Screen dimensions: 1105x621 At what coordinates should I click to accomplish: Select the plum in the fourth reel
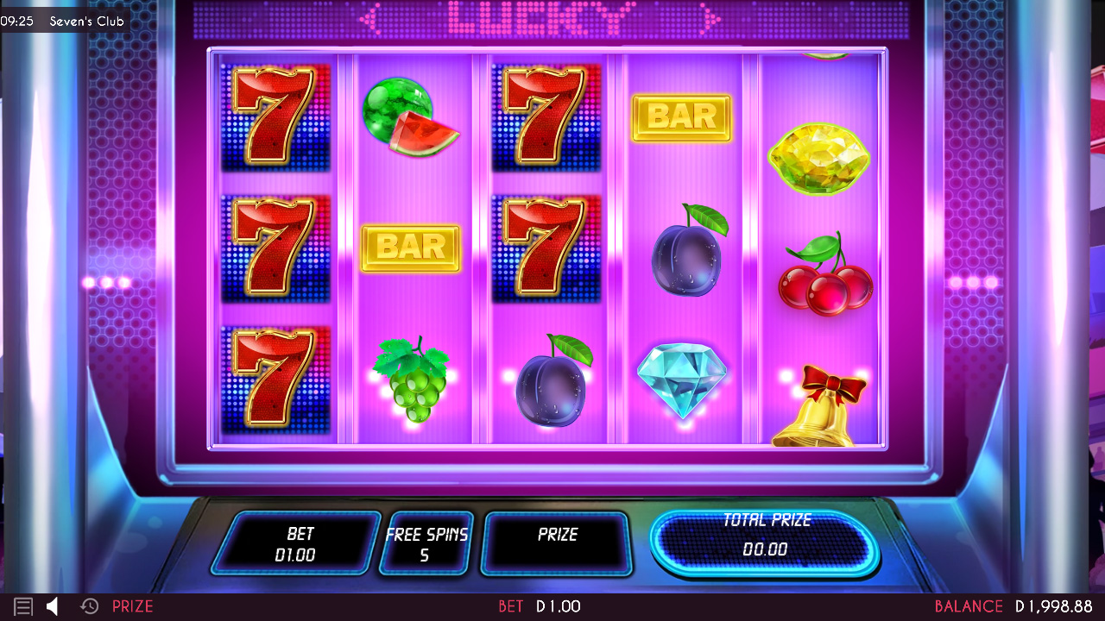pos(688,250)
